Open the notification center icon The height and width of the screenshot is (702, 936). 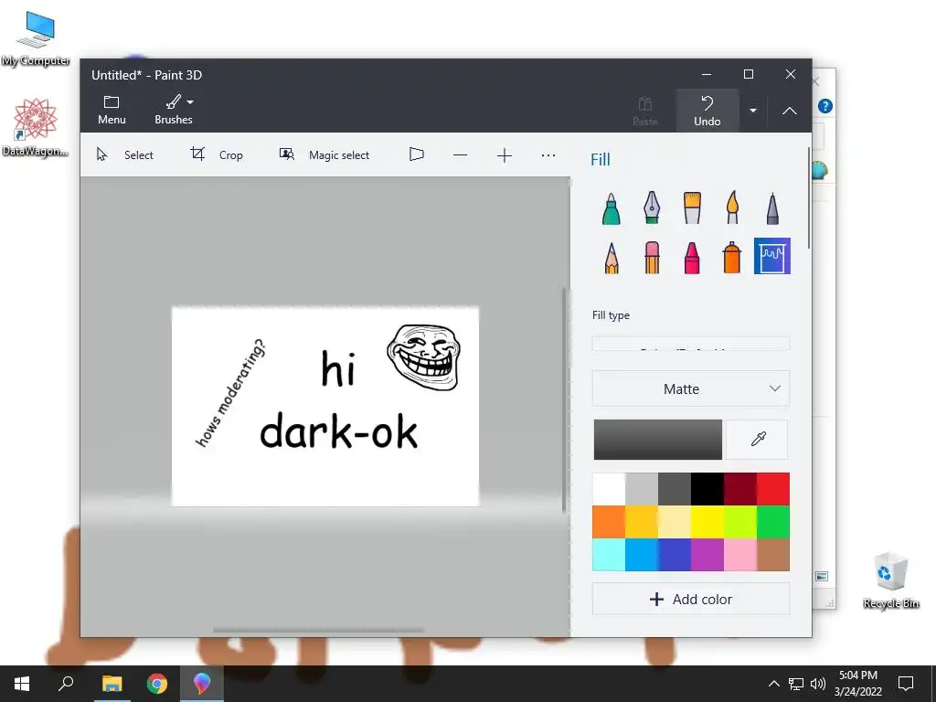pyautogui.click(x=906, y=684)
